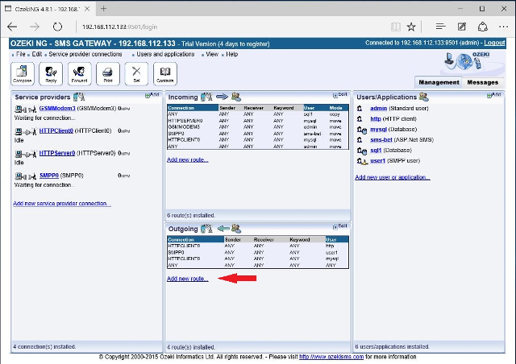Open reading view in the browser
This screenshot has height=364, width=516.
396,27
